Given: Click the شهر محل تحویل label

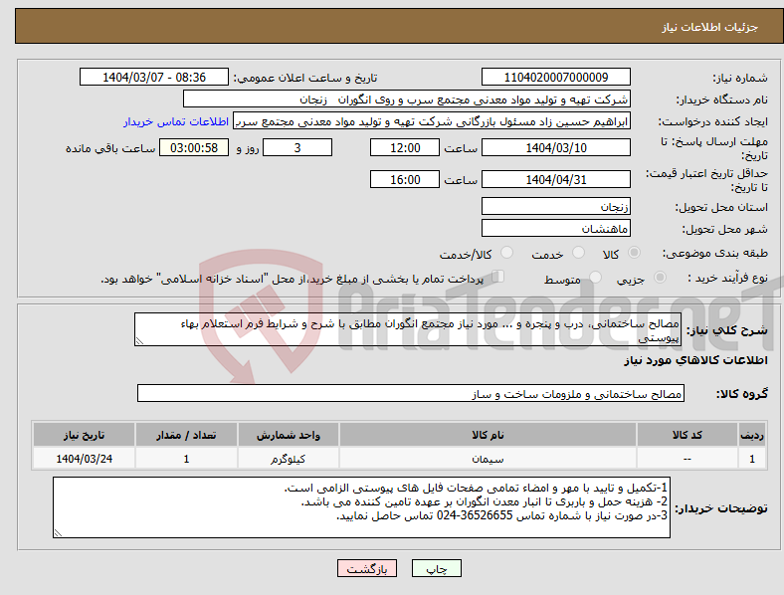Looking at the screenshot, I should (724, 229).
